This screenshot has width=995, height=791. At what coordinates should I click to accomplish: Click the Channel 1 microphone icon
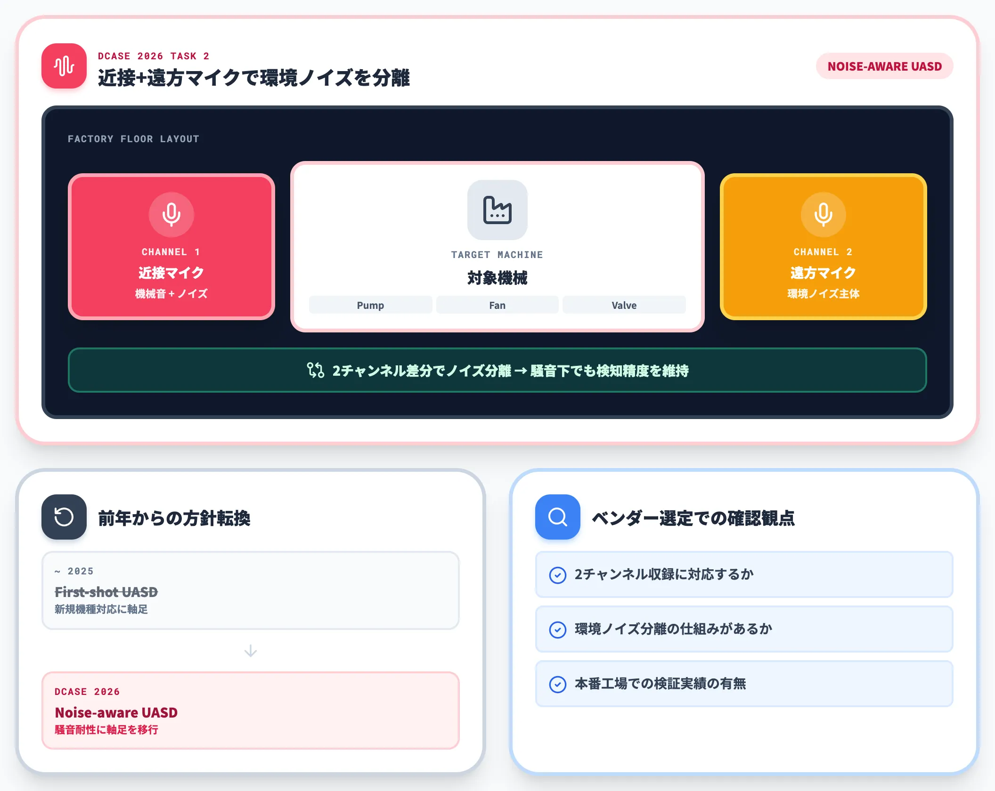click(171, 214)
